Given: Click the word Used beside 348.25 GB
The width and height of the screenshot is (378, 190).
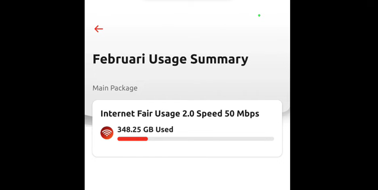Looking at the screenshot, I should [164, 129].
